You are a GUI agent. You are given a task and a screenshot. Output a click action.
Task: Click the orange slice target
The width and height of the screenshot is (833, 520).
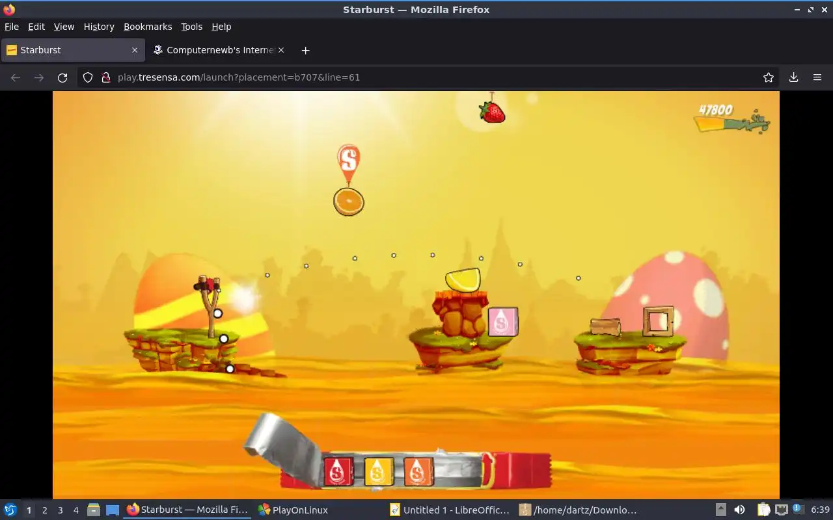[349, 201]
